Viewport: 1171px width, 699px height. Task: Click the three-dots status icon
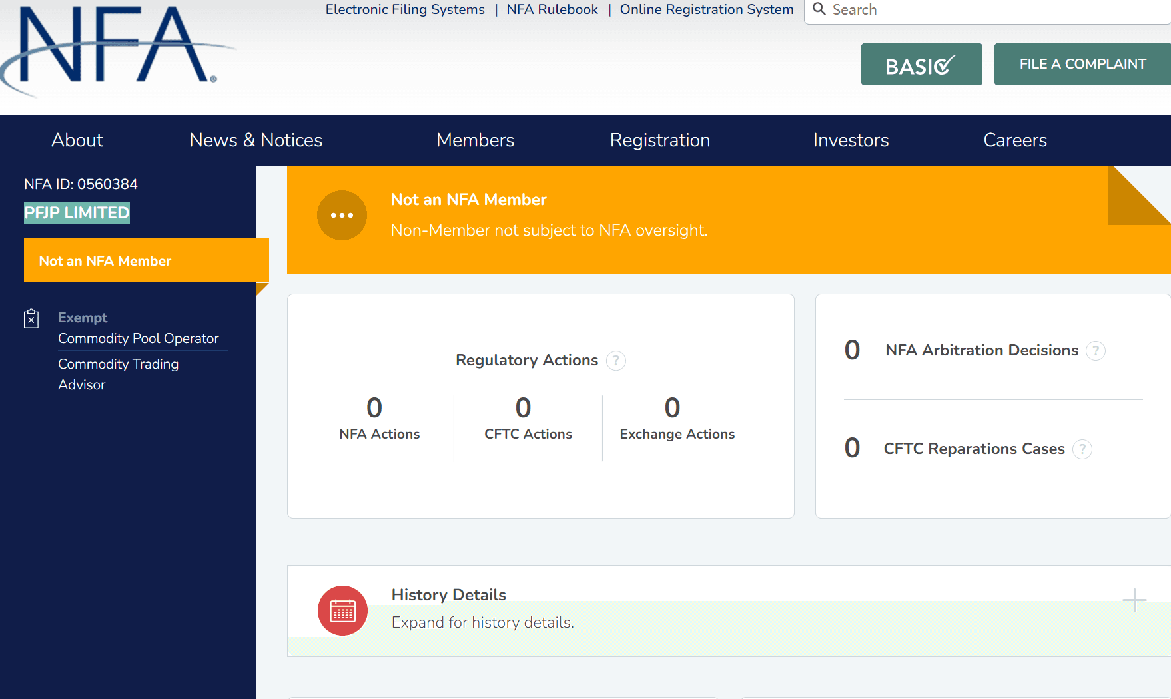[x=342, y=216]
